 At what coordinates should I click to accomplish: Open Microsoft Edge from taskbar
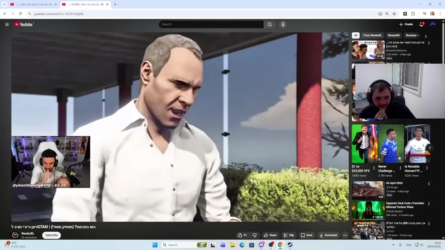[x=242, y=245]
